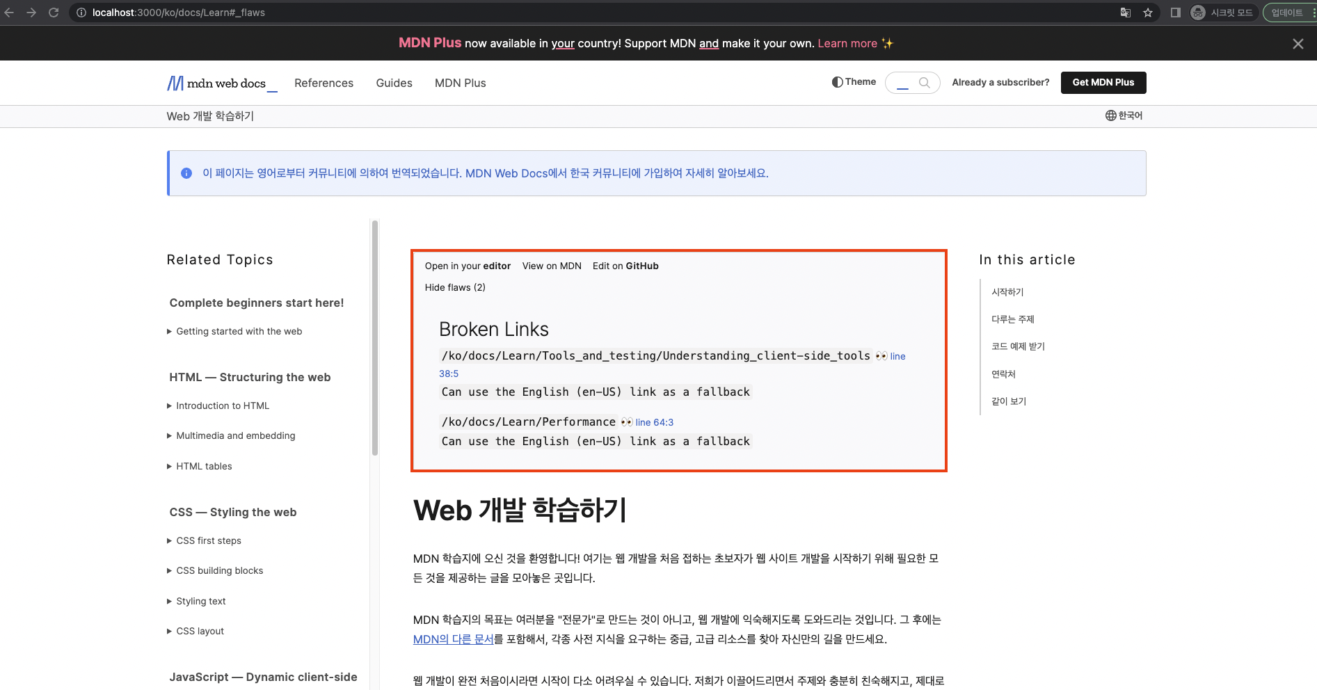The image size is (1317, 690).
Task: Click the 'Broken Links' heading
Action: coord(494,329)
